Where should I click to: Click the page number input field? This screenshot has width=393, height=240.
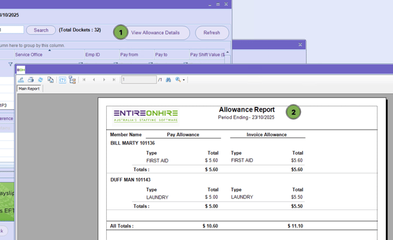pos(138,80)
